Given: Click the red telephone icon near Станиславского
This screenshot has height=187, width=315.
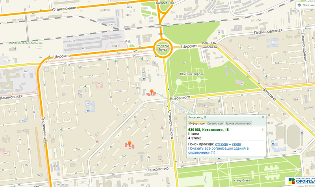Looking at the screenshot, I should point(162,127).
